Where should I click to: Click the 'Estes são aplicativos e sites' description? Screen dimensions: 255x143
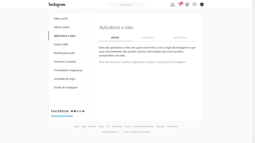[x=147, y=52]
